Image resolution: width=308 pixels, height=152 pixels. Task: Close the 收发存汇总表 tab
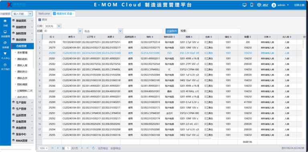pos(73,14)
